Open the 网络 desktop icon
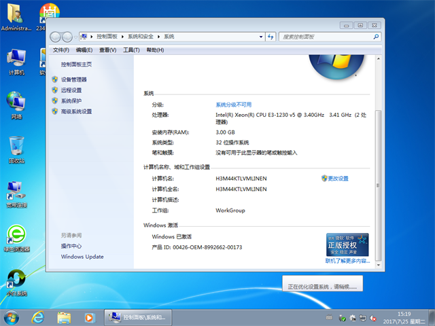The height and width of the screenshot is (326, 435). 16,105
